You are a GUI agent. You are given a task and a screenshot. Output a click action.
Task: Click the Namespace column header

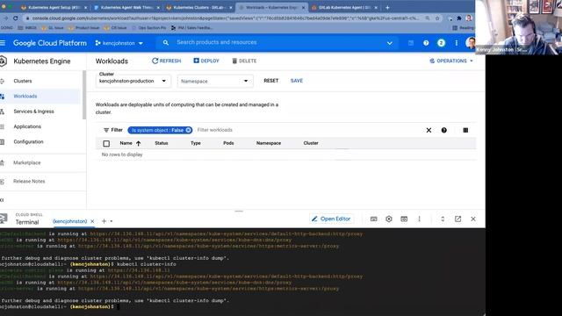pos(269,143)
